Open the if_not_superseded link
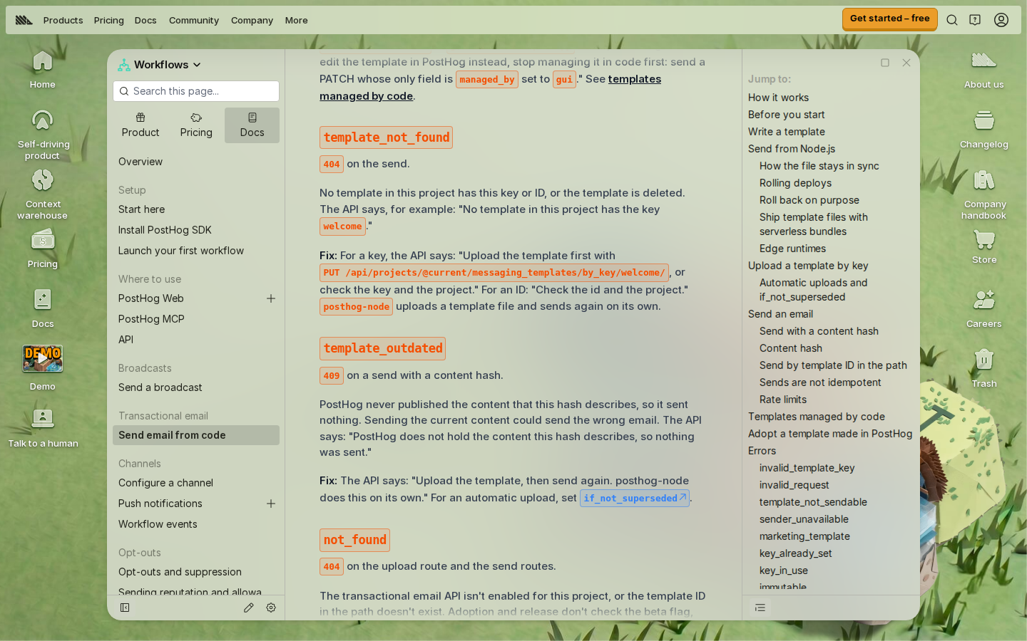 [x=635, y=498]
